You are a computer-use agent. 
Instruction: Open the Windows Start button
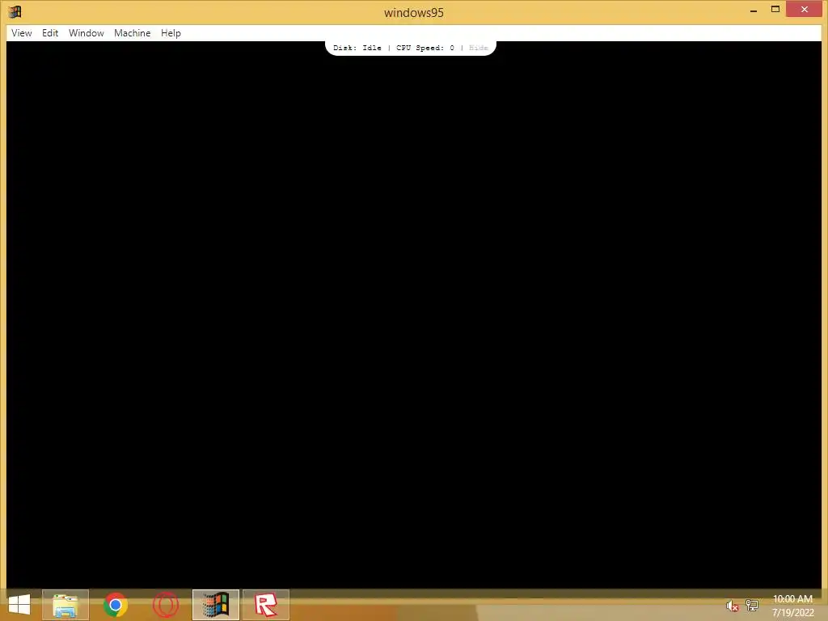pyautogui.click(x=19, y=605)
